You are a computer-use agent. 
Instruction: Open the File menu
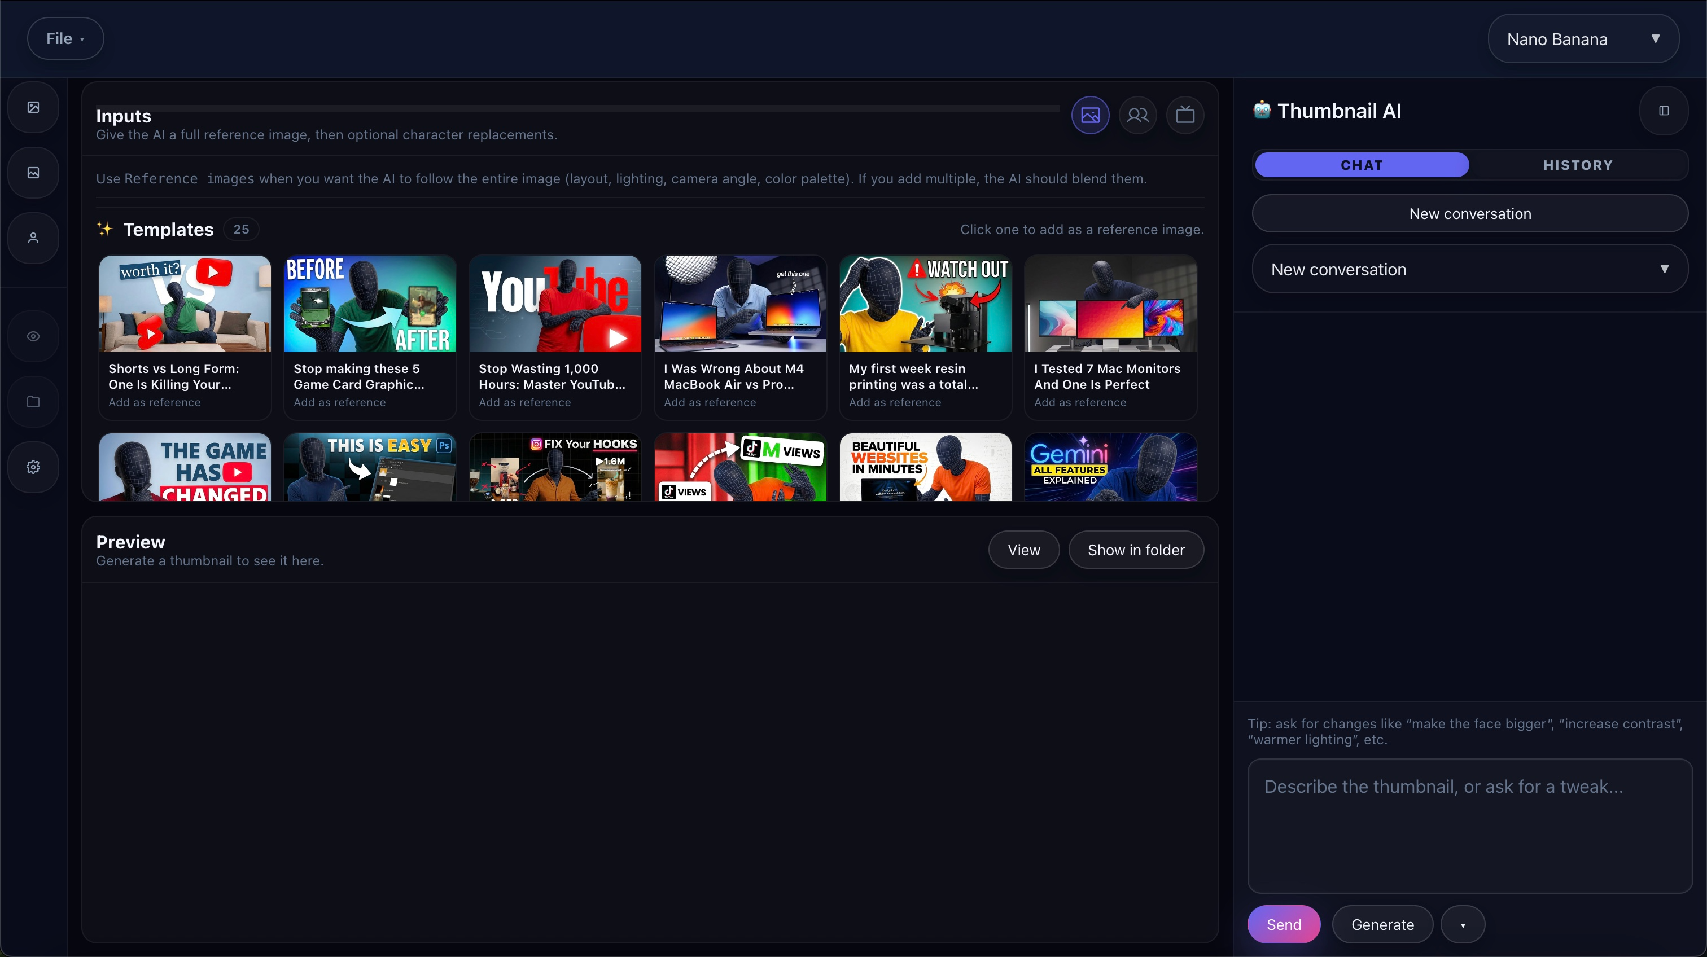(64, 38)
